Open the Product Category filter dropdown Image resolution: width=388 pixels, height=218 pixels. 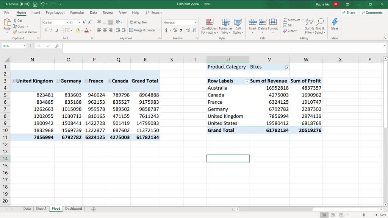coord(287,67)
